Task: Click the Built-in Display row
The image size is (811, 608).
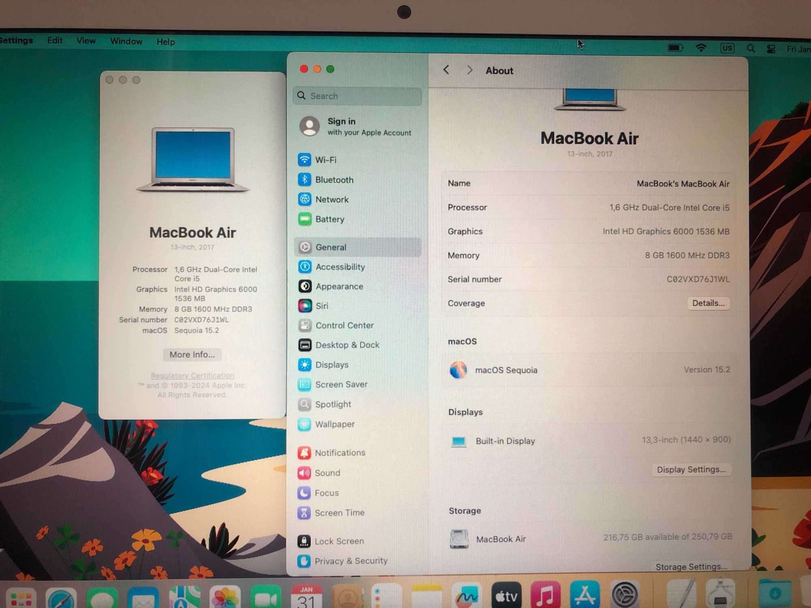Action: [x=589, y=441]
